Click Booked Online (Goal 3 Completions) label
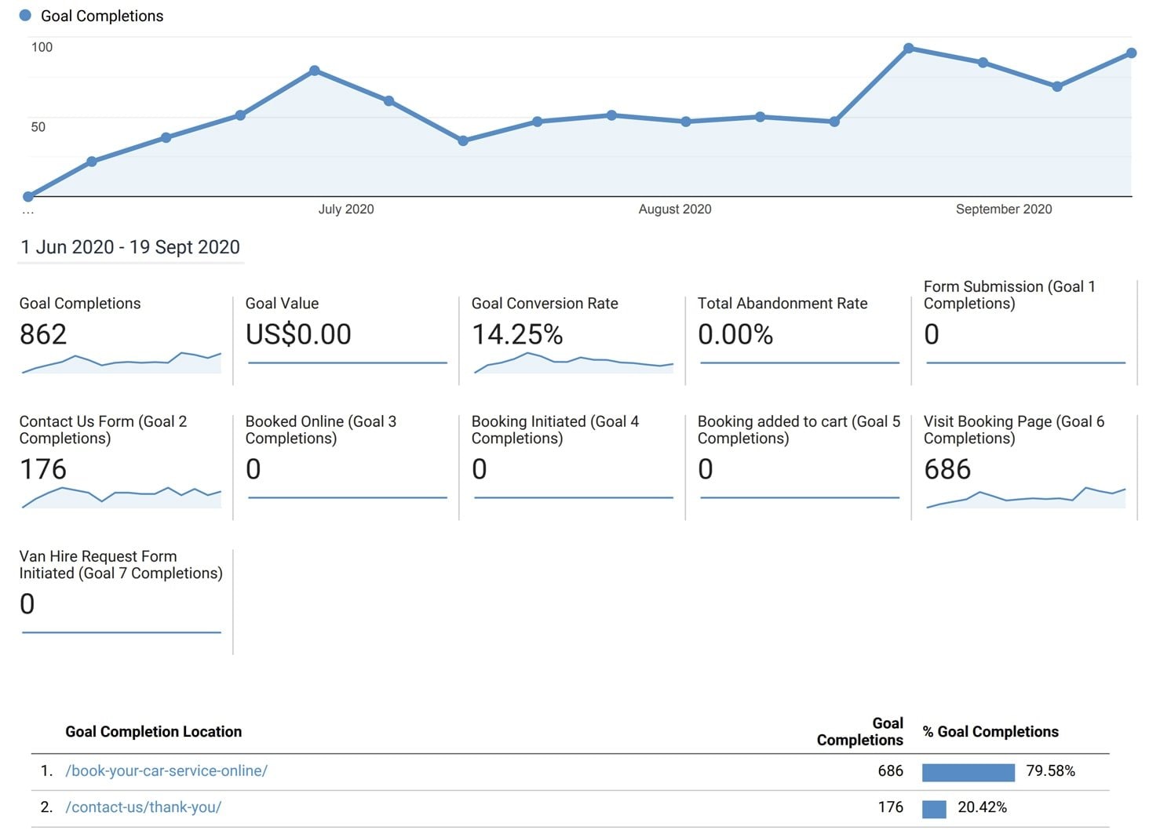The height and width of the screenshot is (834, 1160). pos(321,430)
